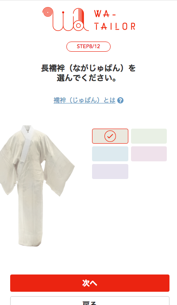Viewport: 177px width, 305px height.
Task: Choose the light green juban color
Action: click(x=149, y=136)
